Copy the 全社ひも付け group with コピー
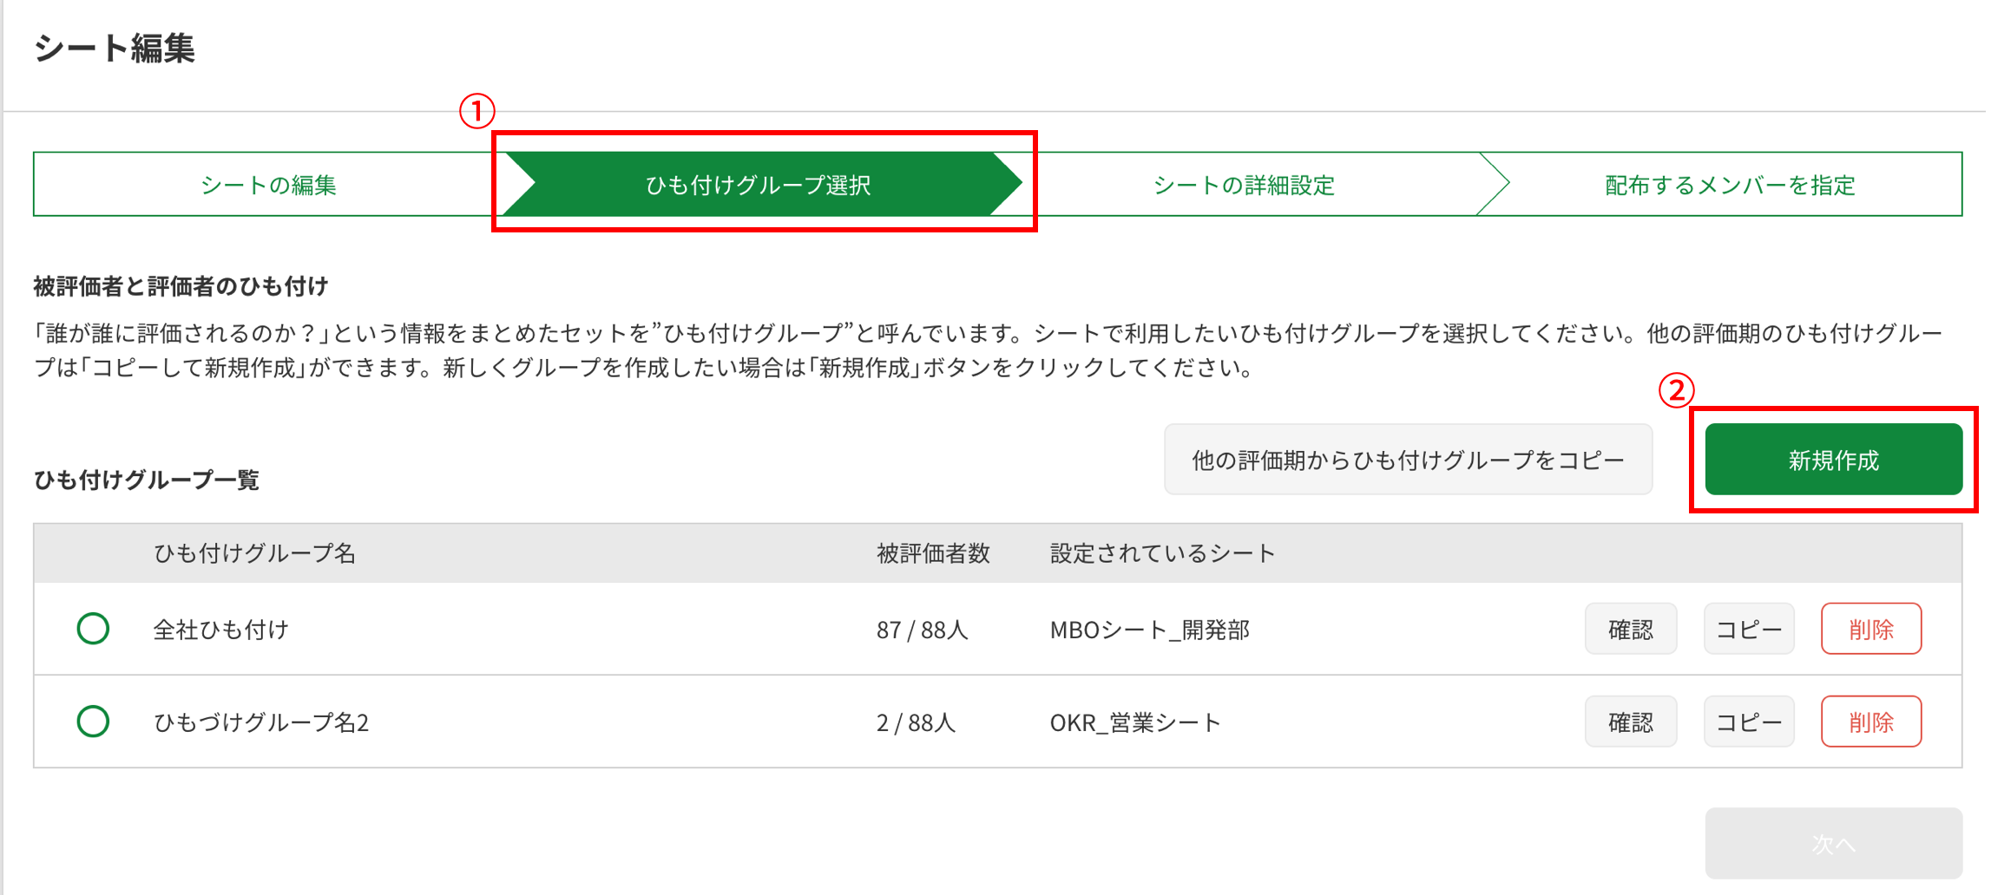This screenshot has height=895, width=1991. point(1748,629)
